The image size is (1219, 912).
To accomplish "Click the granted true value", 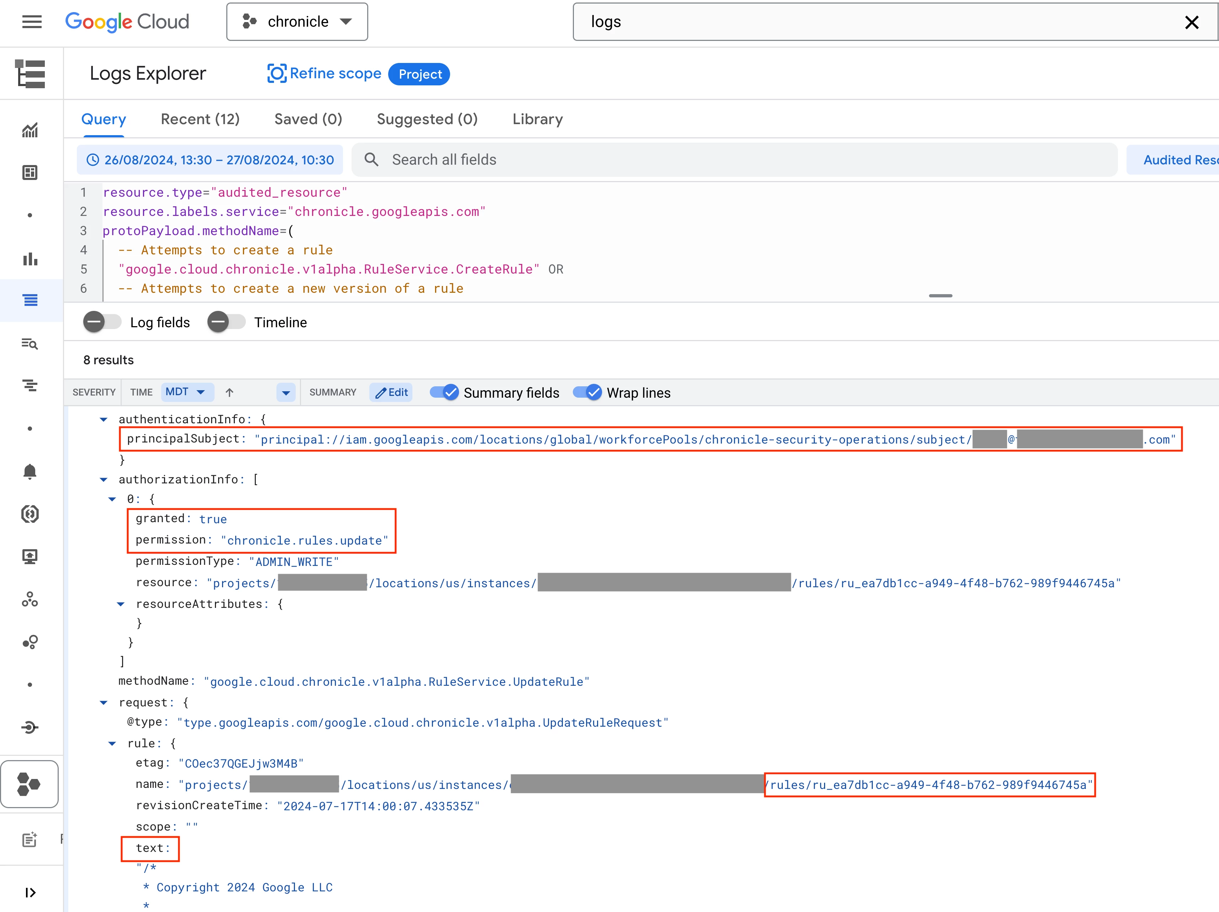I will tap(213, 519).
